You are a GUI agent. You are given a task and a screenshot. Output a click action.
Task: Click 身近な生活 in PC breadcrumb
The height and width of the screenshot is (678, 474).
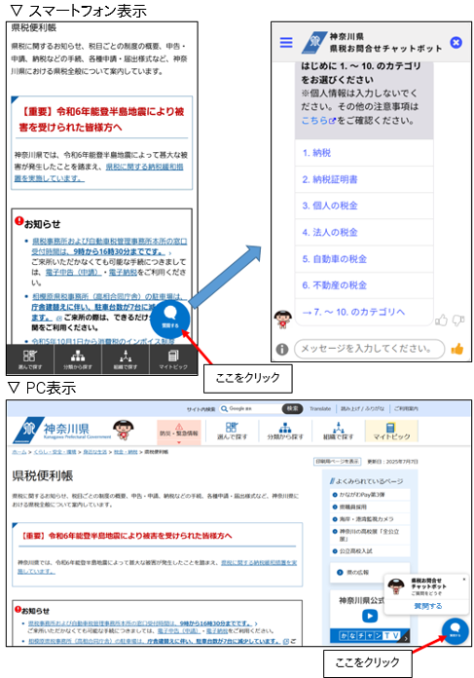pyautogui.click(x=95, y=452)
